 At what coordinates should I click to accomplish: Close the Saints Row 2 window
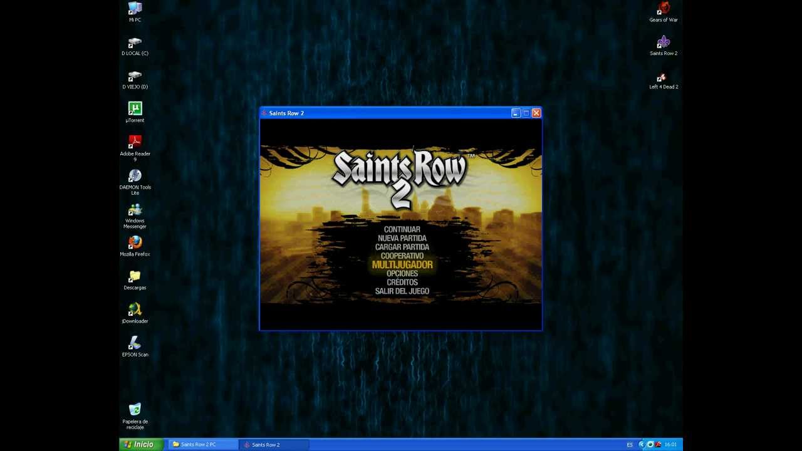pos(536,113)
